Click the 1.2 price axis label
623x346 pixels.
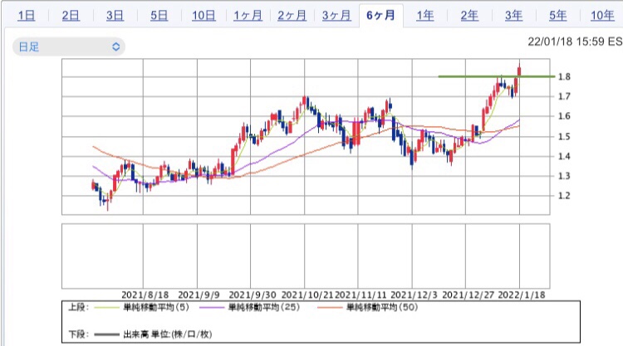[x=564, y=195]
